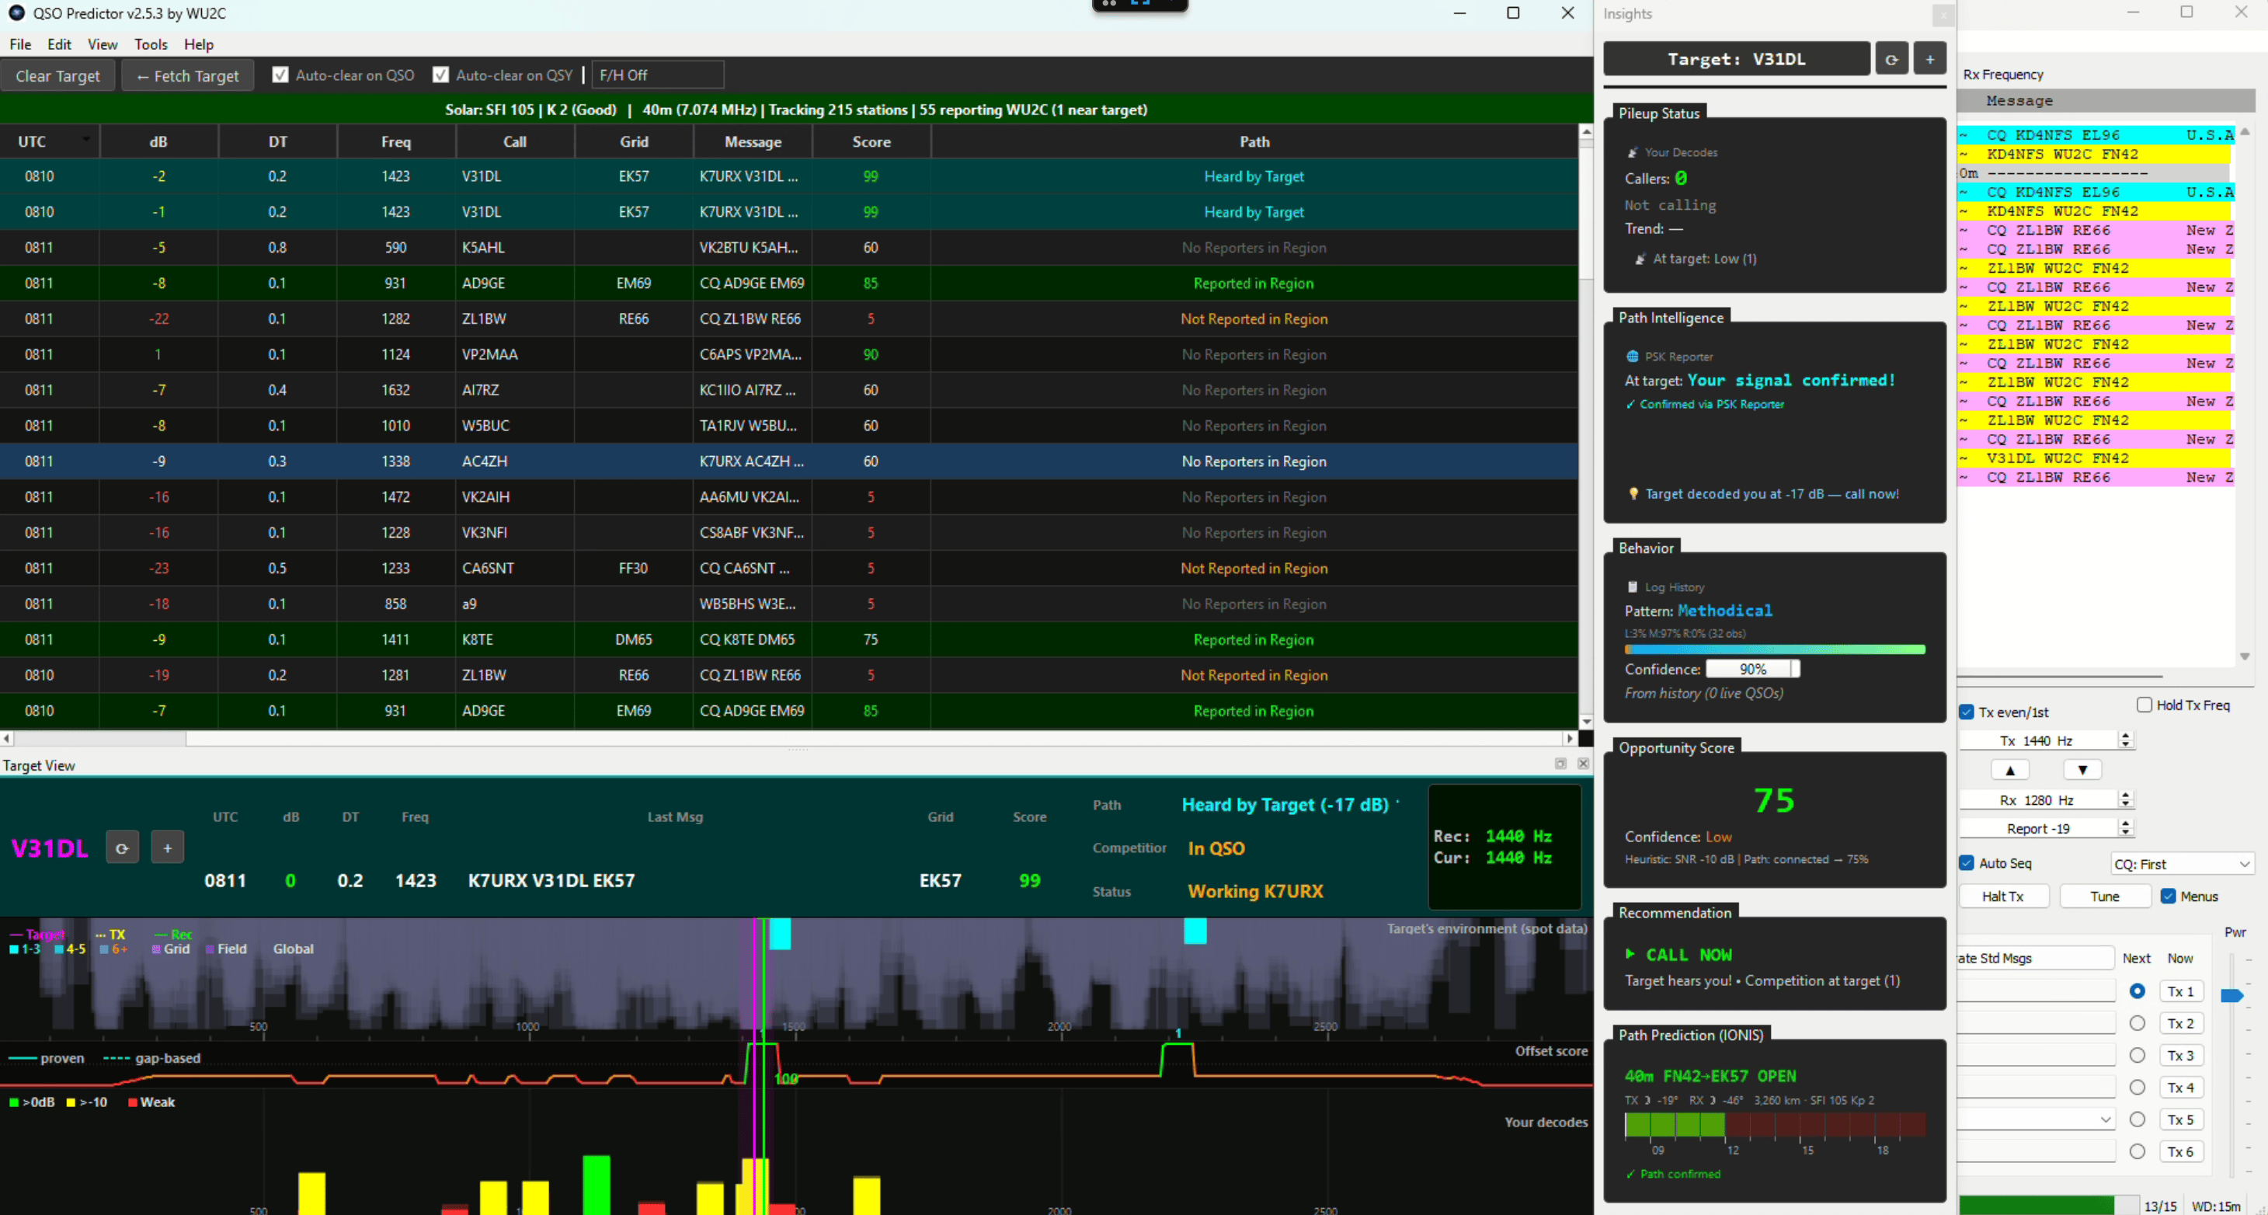The height and width of the screenshot is (1215, 2268).
Task: Click the Tx 1440 Hz spinner arrows
Action: [2125, 740]
